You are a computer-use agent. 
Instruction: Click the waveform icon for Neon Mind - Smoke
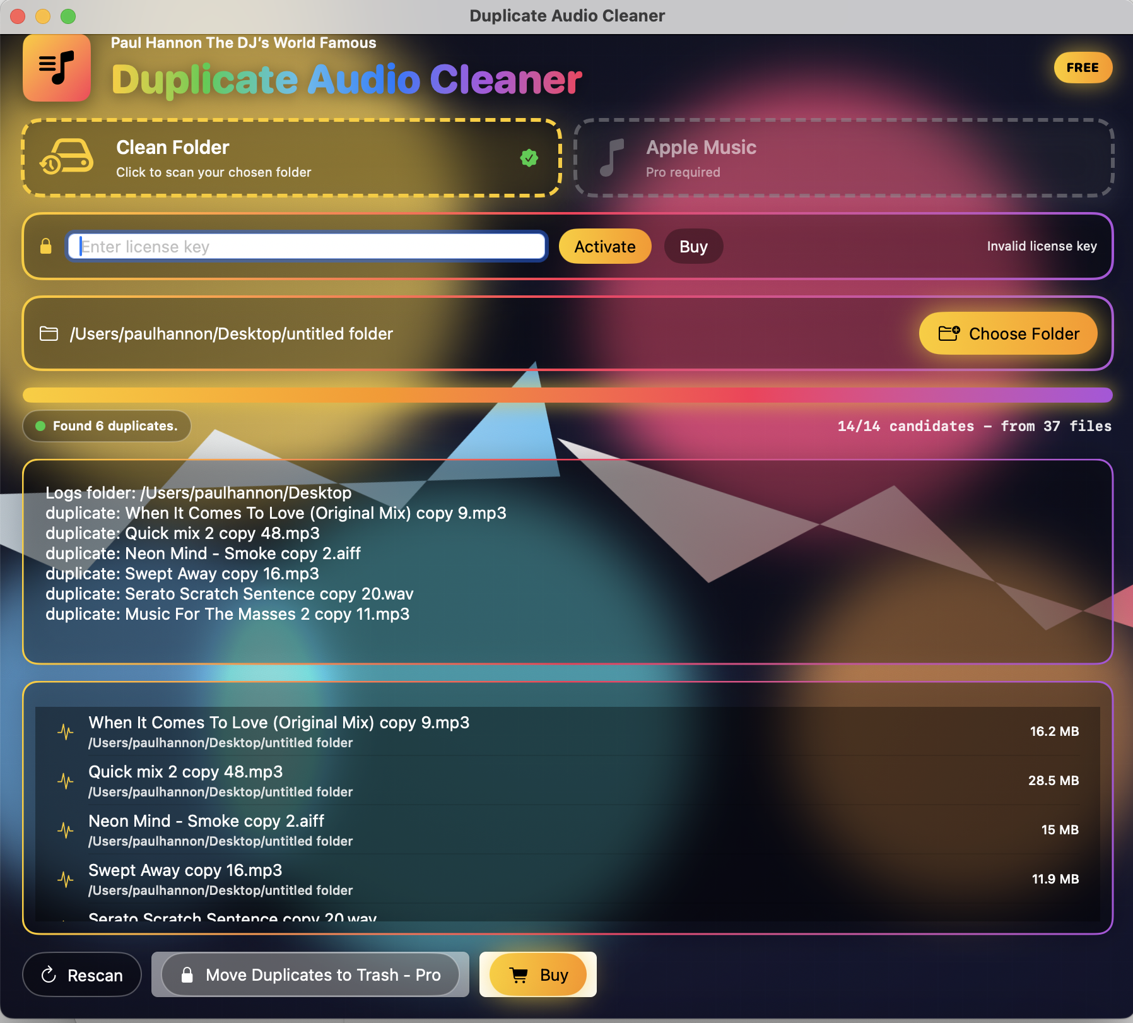coord(66,830)
